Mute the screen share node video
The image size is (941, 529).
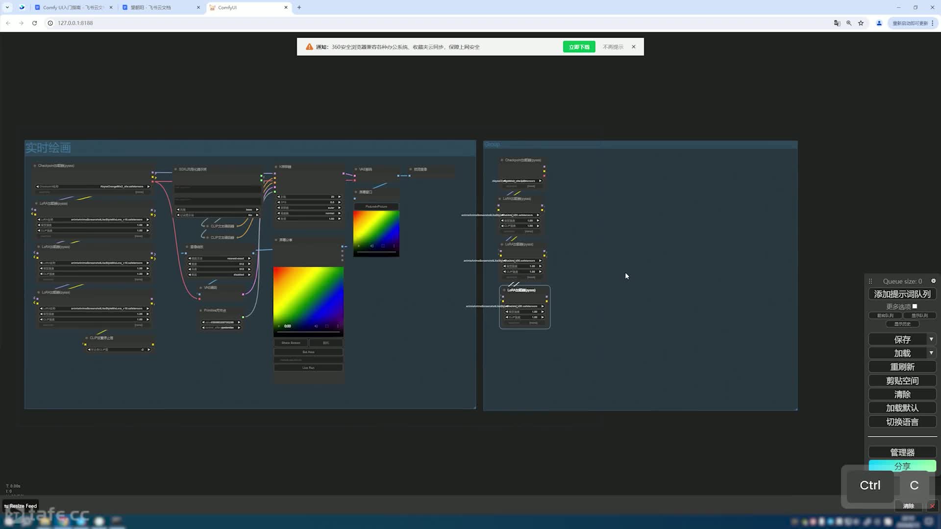[316, 326]
